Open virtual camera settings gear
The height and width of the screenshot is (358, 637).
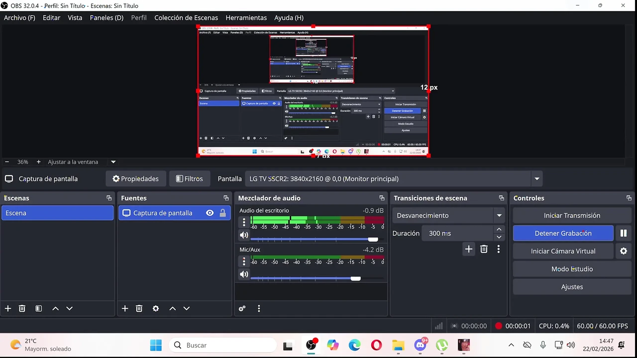(623, 251)
